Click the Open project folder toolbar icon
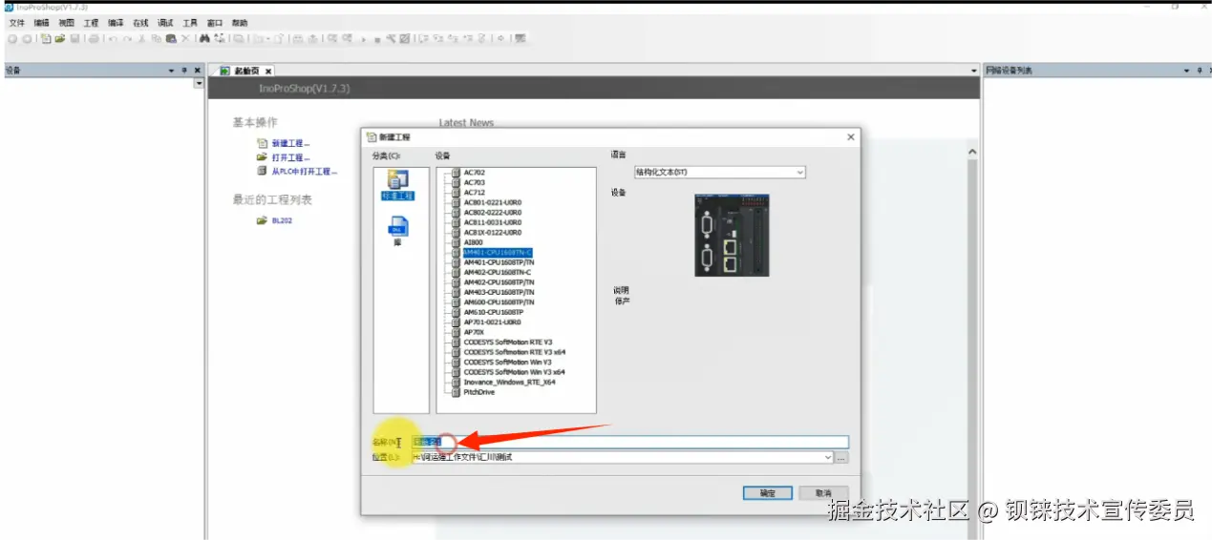 pyautogui.click(x=59, y=38)
